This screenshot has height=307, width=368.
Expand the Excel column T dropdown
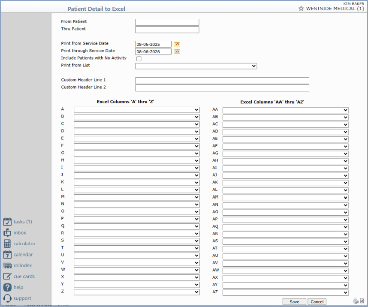click(x=136, y=248)
